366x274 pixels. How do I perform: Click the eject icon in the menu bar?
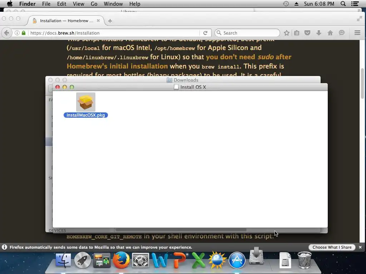pos(296,4)
